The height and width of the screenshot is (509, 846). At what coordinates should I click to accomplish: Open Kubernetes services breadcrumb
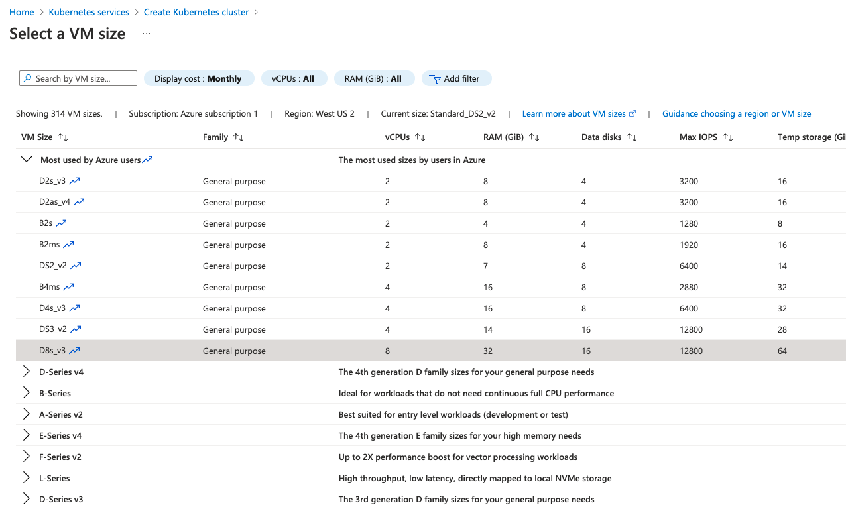tap(89, 12)
